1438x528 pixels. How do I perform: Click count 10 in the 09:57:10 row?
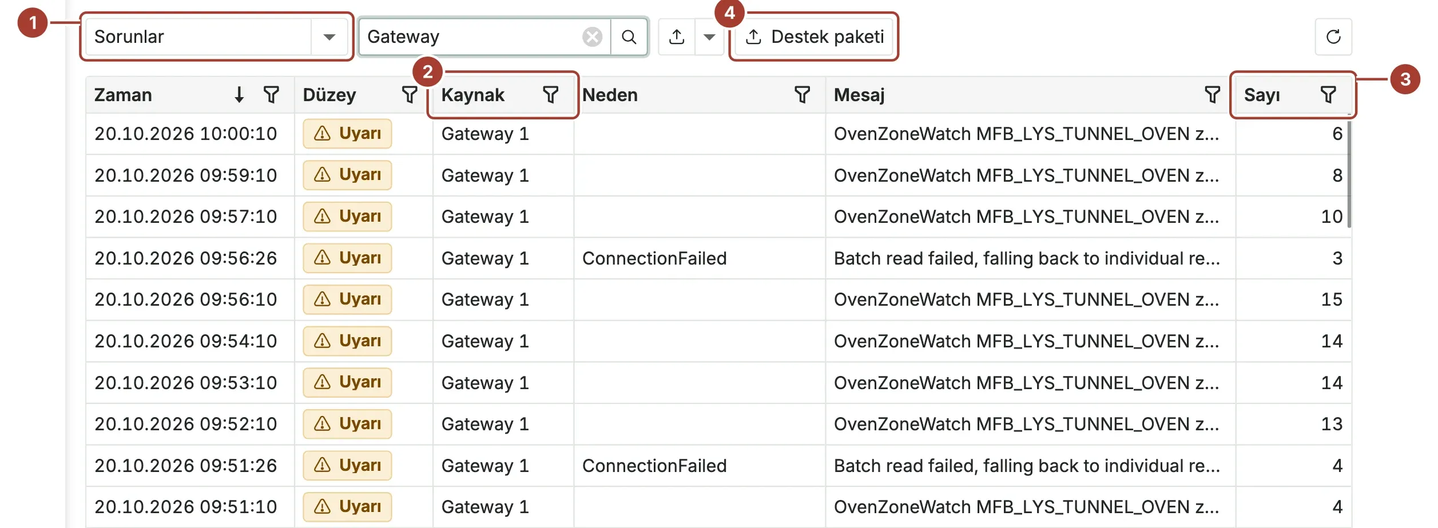(1332, 217)
